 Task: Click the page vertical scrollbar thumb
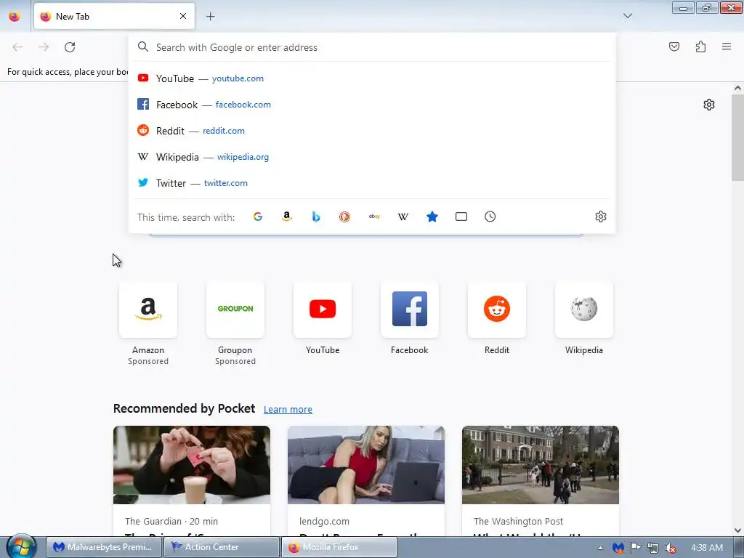pyautogui.click(x=737, y=137)
